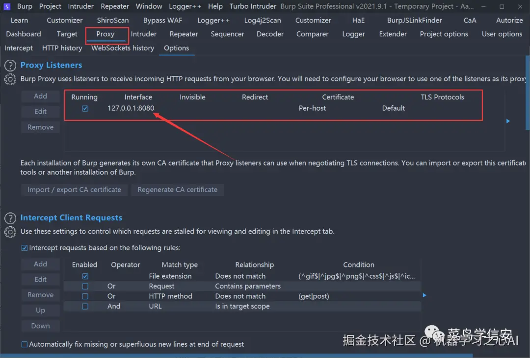Switch to the BurpJSLinkFinder tab
The width and height of the screenshot is (530, 358).
pos(415,20)
